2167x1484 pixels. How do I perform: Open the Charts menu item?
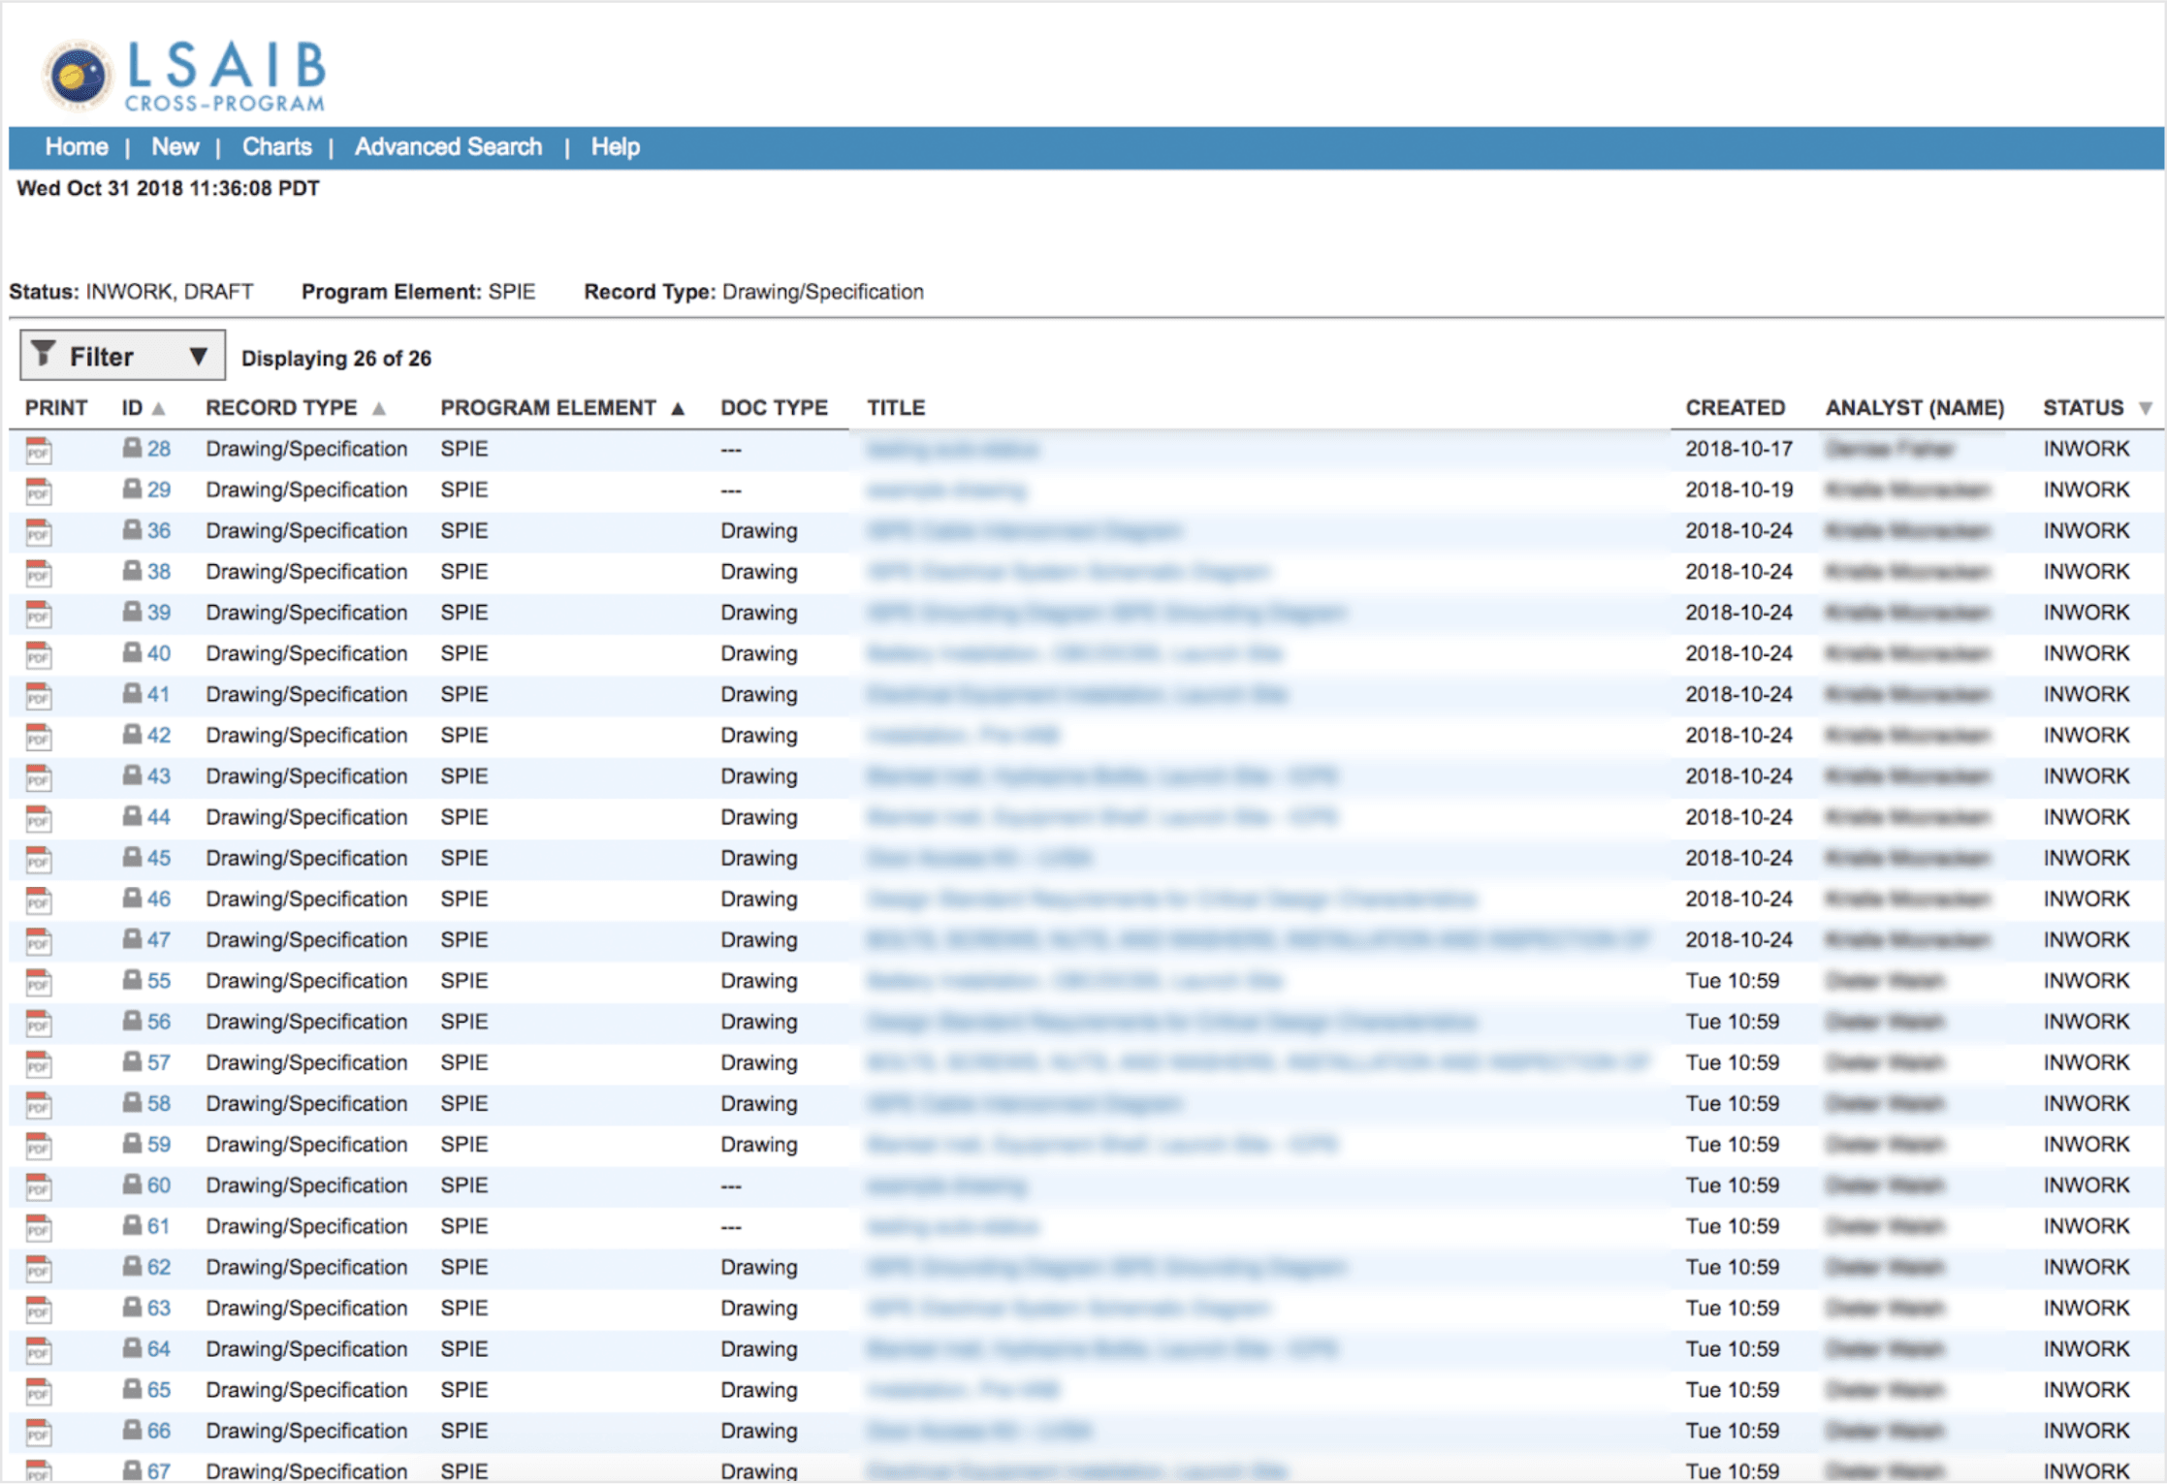pyautogui.click(x=276, y=147)
